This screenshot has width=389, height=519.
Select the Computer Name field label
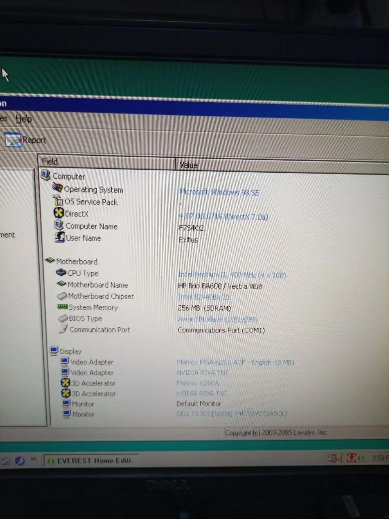pyautogui.click(x=92, y=226)
